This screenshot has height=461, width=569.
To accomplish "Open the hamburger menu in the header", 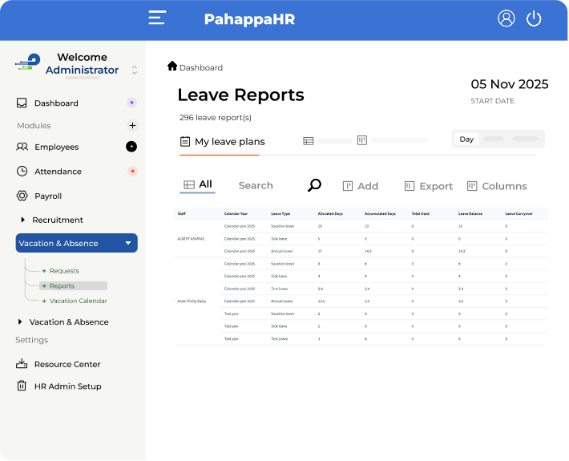I will (x=157, y=18).
